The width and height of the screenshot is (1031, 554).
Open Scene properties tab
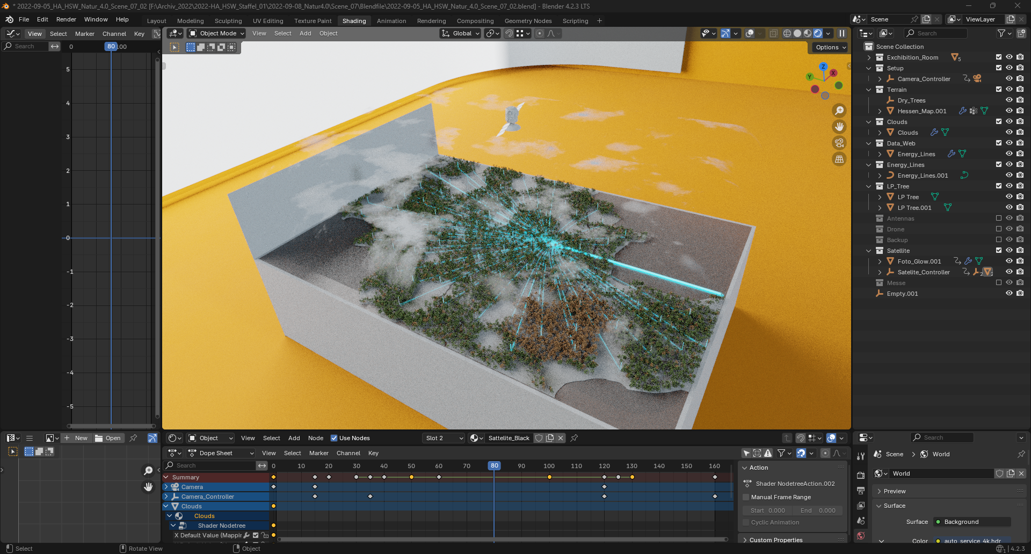point(861,521)
